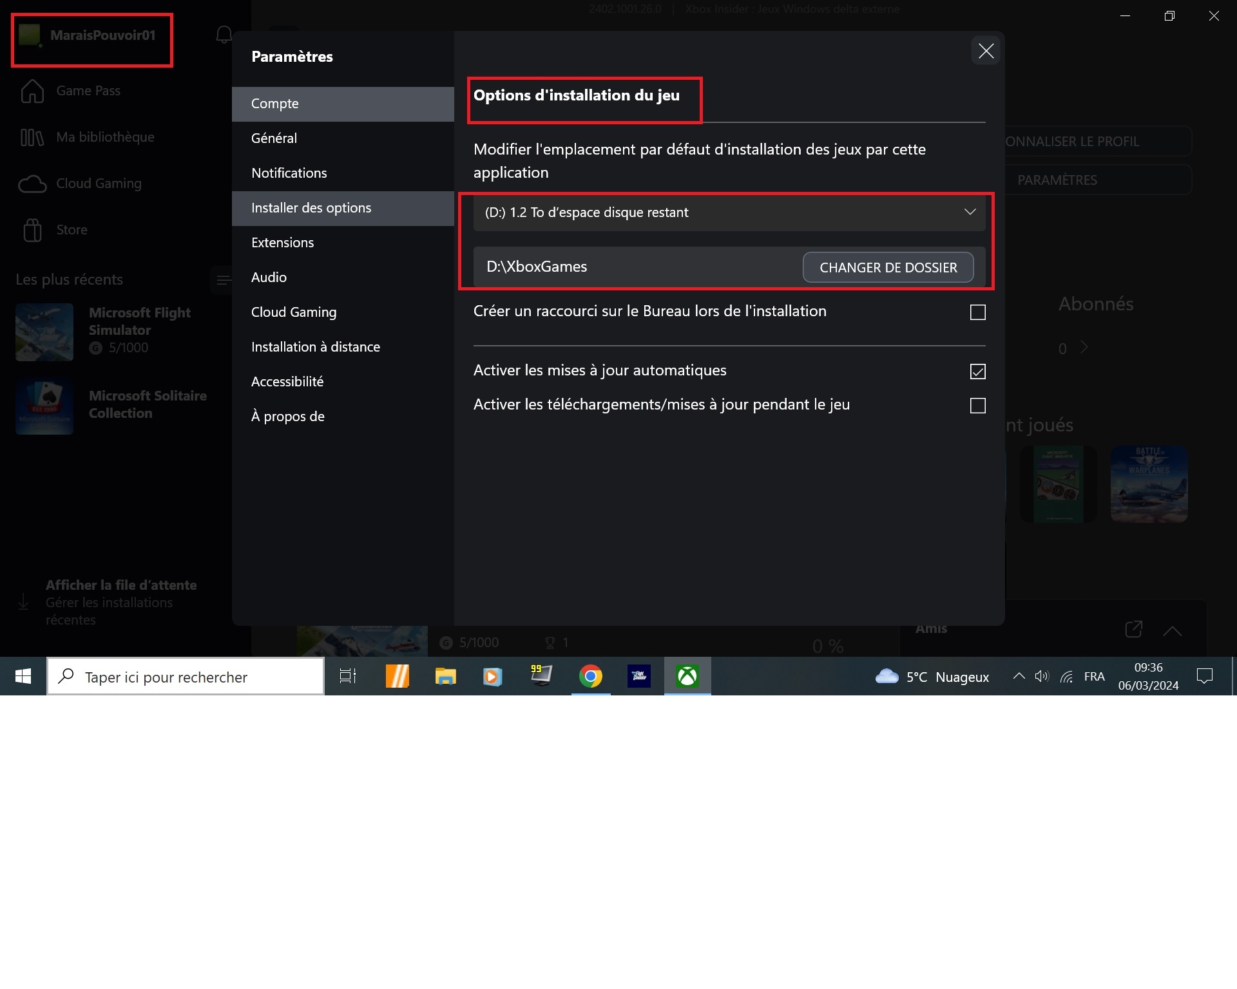Viewport: 1237px width, 989px height.
Task: Enable downloads during gameplay checkbox
Action: pos(977,406)
